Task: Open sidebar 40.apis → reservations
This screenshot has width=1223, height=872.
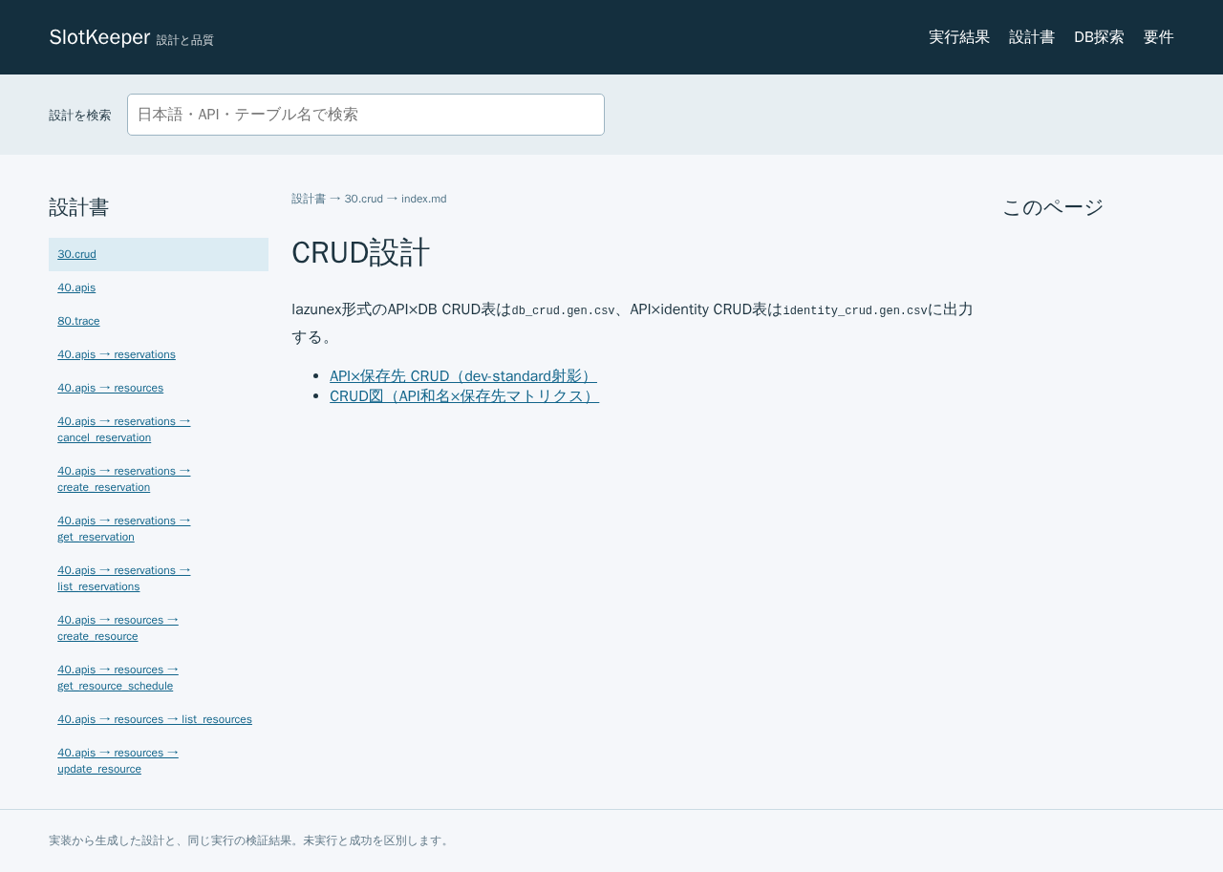Action: pos(159,354)
